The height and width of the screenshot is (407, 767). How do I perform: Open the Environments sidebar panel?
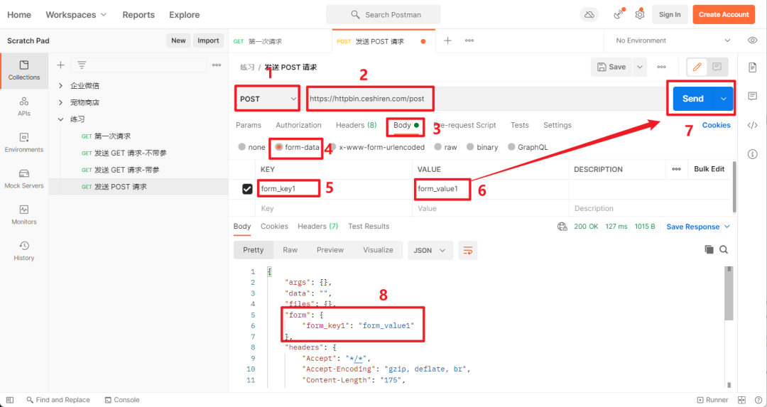point(24,143)
